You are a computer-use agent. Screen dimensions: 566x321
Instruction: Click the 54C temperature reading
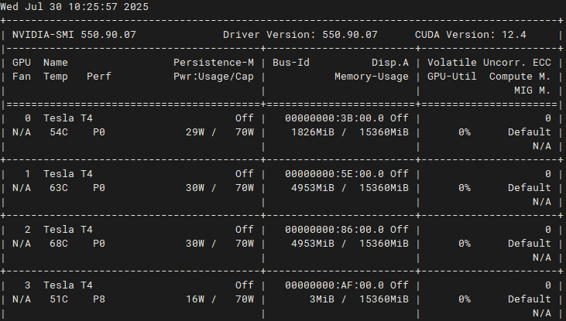tap(59, 132)
